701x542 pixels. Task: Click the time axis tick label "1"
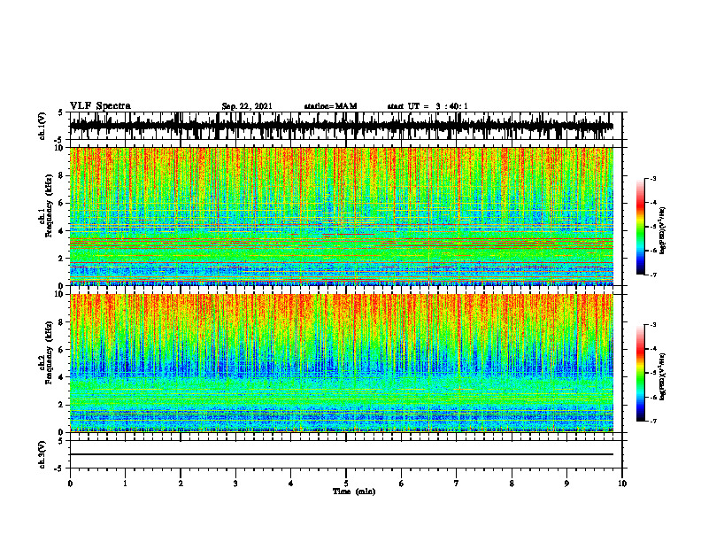125,484
